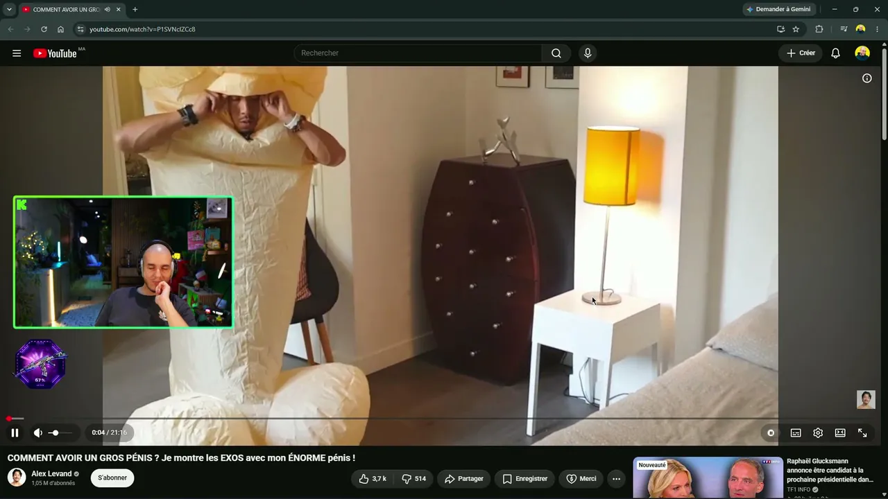Open the Chrome three-dot menu
The width and height of the screenshot is (888, 499).
click(878, 29)
